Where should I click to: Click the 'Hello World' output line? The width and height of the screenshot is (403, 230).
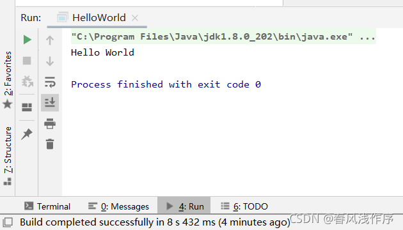tap(102, 52)
